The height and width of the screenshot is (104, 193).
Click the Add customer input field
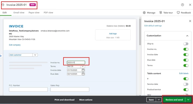pos(21,55)
